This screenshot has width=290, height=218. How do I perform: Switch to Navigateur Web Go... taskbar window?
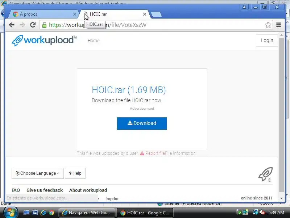point(87,213)
